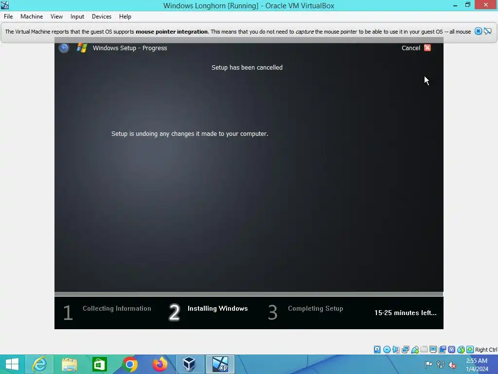Click the network icon in the system tray

[441, 364]
